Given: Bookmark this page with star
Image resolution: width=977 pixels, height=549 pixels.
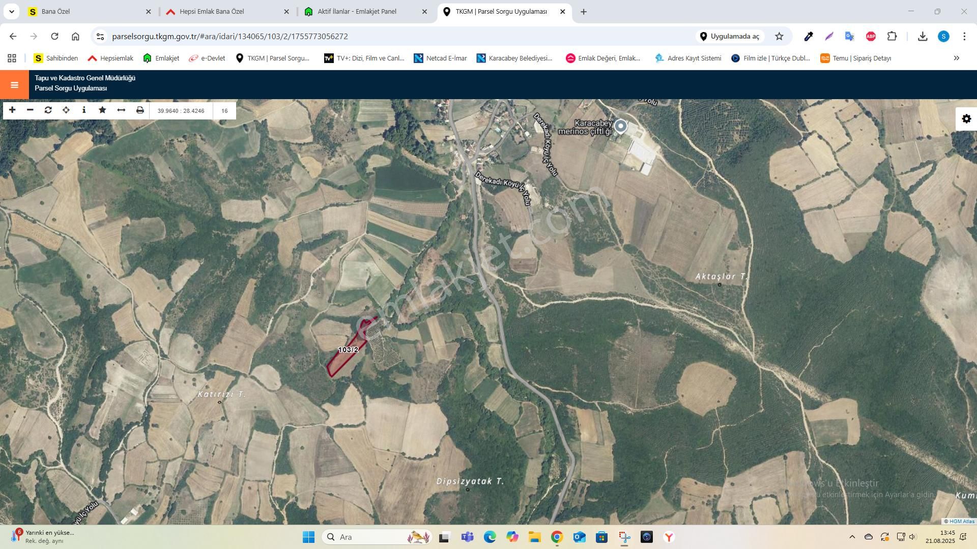Looking at the screenshot, I should [779, 36].
